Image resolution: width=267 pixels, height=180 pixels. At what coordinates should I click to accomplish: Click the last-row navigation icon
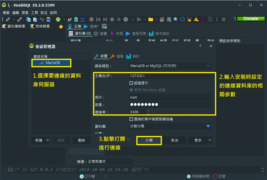105,19
